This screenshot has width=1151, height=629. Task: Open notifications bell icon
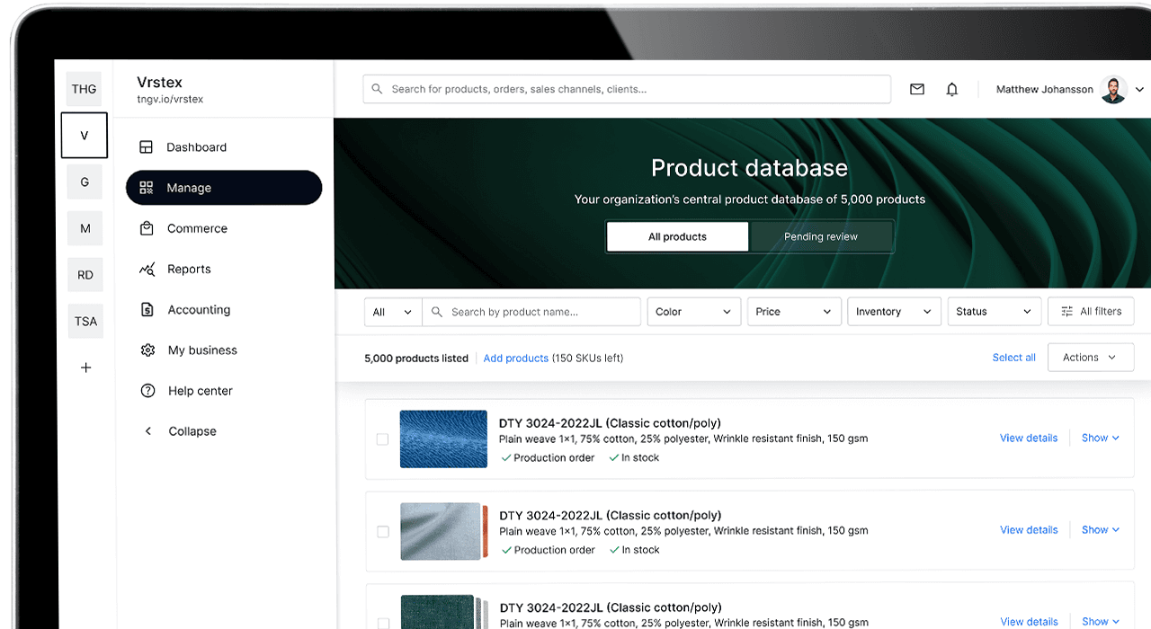pos(952,89)
